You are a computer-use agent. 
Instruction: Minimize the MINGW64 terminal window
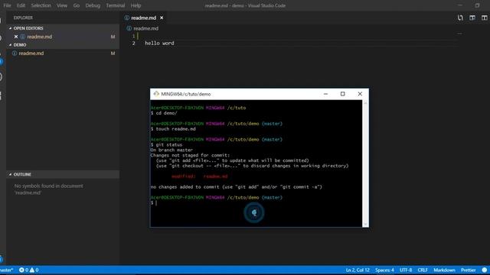(x=325, y=94)
